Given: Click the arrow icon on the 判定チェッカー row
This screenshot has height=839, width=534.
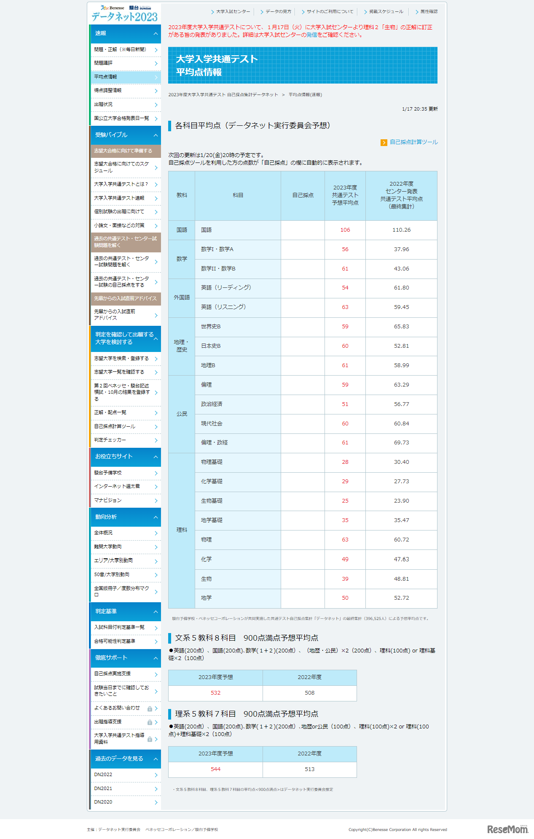Looking at the screenshot, I should pyautogui.click(x=156, y=440).
